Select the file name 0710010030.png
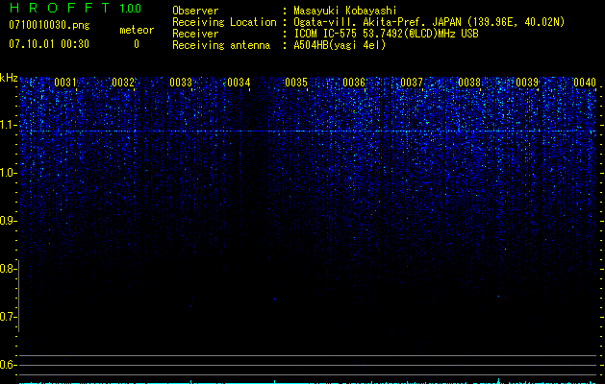 click(49, 25)
